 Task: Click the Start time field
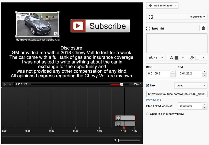pos(158,73)
